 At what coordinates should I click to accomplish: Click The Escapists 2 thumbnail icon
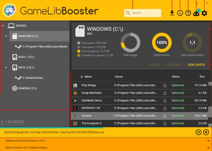click(75, 123)
